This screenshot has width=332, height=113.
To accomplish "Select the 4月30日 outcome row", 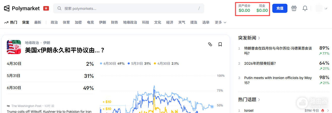I will point(50,64).
